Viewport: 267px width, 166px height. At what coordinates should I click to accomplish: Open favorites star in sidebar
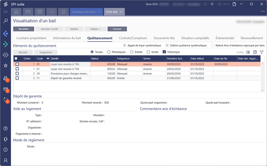pyautogui.click(x=5, y=66)
